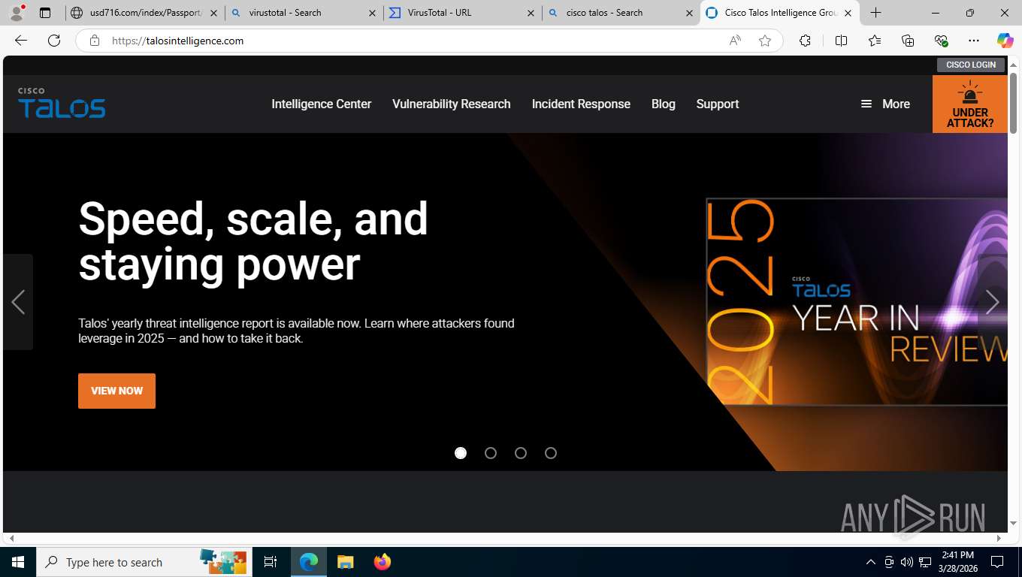The width and height of the screenshot is (1022, 577).
Task: Open the Extensions puzzle icon
Action: click(x=805, y=41)
